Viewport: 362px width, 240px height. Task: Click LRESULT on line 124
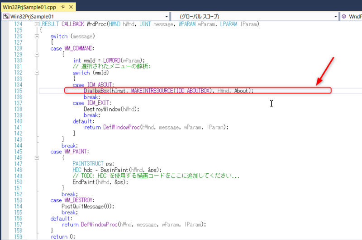49,24
